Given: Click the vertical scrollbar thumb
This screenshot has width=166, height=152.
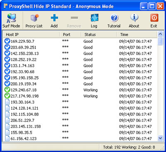Looking at the screenshot, I should (160, 41).
